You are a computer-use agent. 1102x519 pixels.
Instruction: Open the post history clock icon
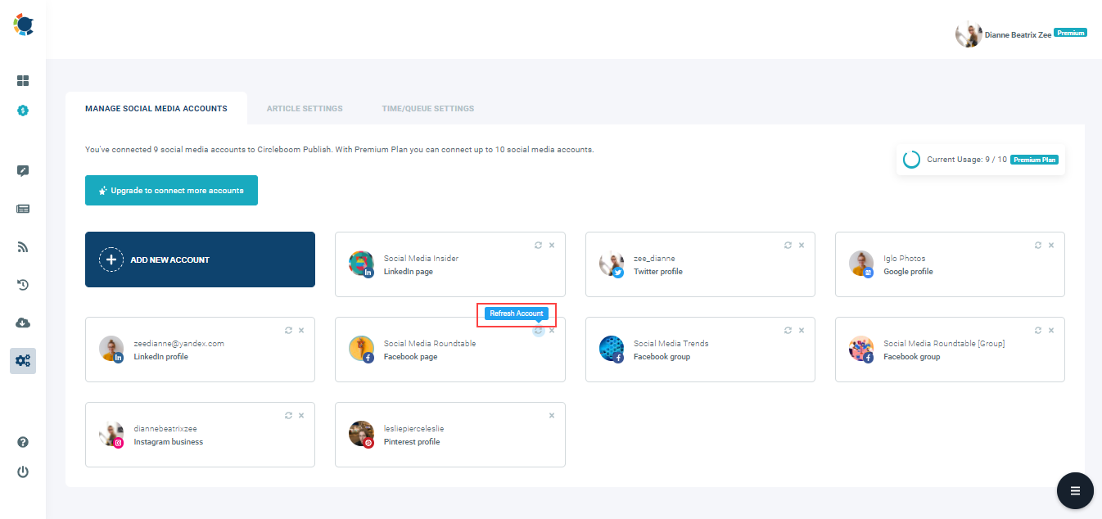point(22,285)
